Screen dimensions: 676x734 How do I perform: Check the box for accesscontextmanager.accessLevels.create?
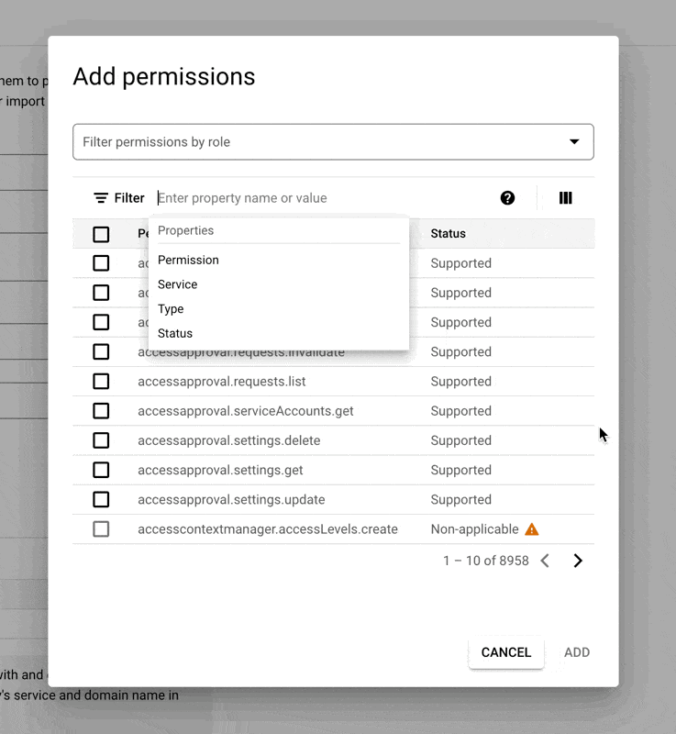[x=101, y=529]
